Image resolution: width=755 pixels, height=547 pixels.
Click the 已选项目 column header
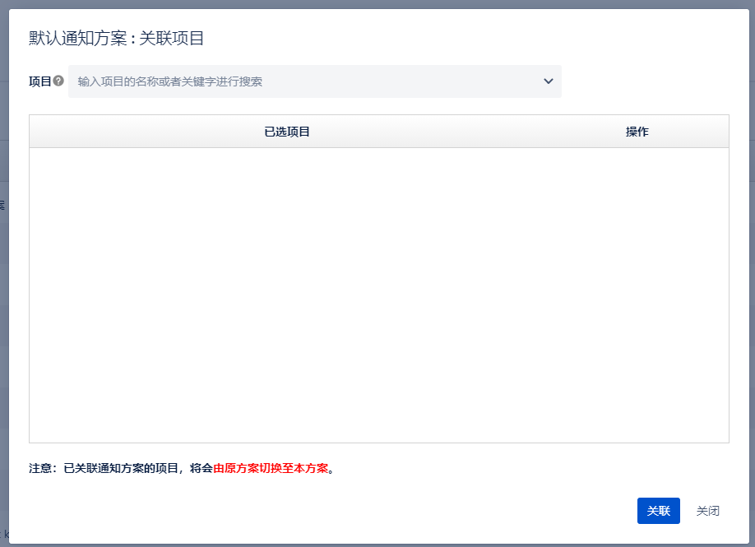tap(287, 132)
